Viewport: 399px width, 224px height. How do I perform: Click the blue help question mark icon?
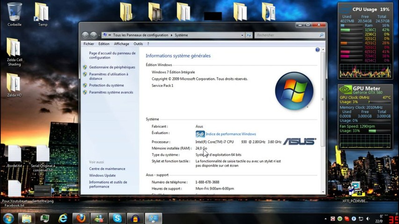coord(317,50)
